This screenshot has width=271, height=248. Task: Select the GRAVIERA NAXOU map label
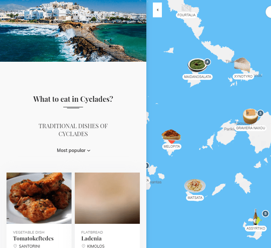pos(250,128)
